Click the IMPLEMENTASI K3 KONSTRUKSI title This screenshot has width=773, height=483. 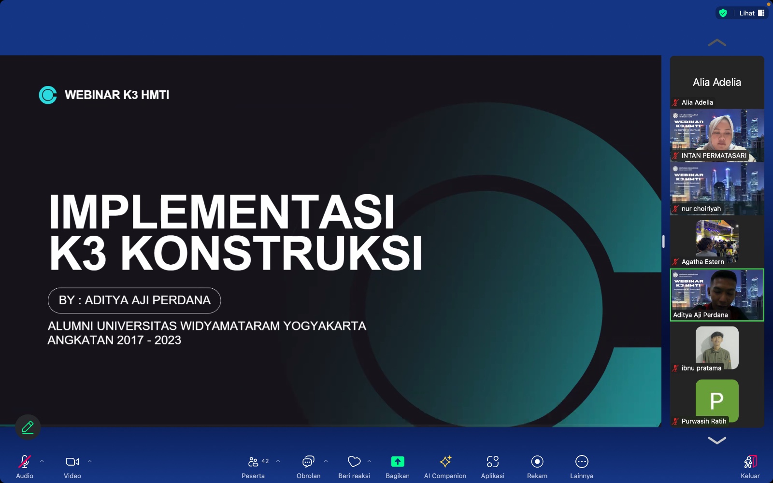(x=236, y=232)
